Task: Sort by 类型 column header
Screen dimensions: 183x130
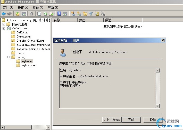Action: (91, 20)
